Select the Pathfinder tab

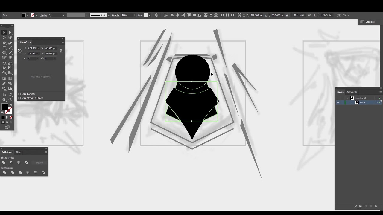[7, 152]
